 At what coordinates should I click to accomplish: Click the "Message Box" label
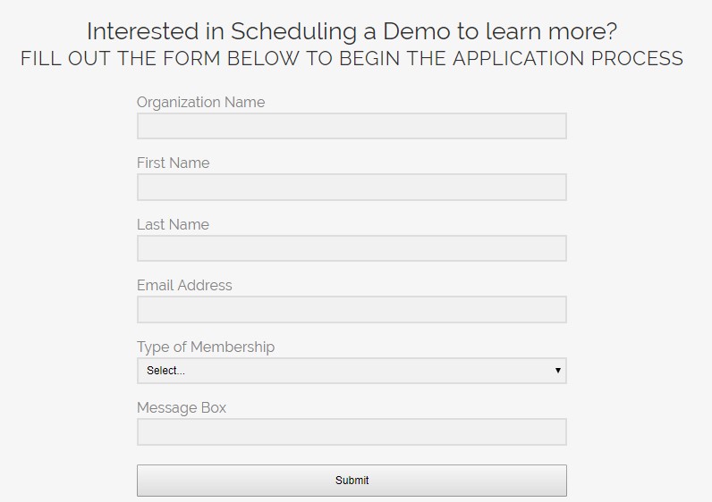click(x=182, y=408)
